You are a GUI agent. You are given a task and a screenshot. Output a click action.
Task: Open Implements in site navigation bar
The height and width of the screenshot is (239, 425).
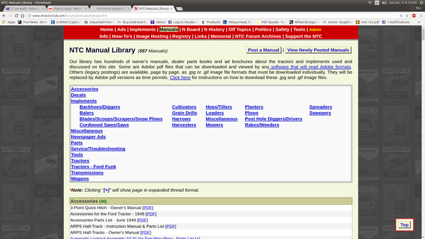143,30
